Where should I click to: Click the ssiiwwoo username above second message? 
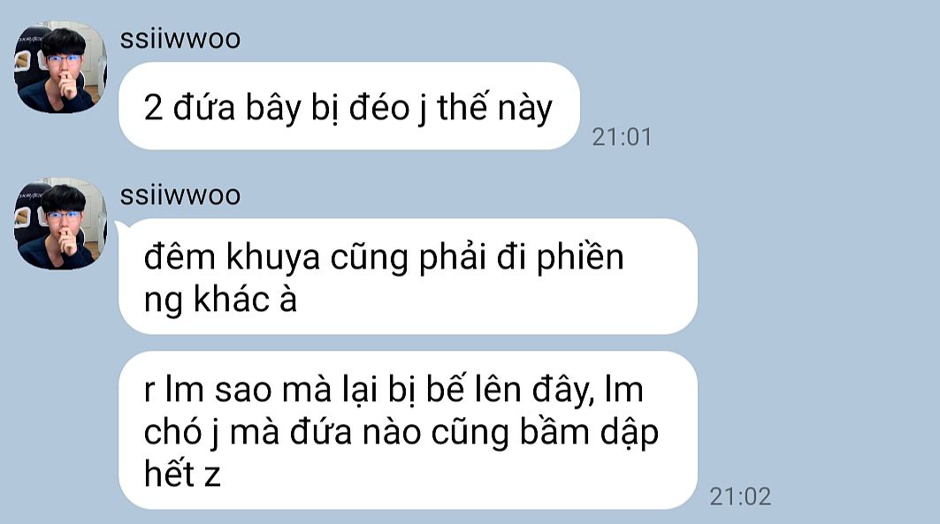180,196
